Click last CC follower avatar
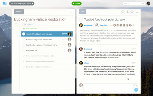The width and height of the screenshot is (153, 96). pos(130,25)
